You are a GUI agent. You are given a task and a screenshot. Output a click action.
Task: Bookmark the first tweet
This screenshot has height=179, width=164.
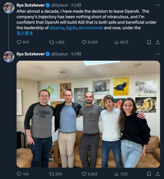click(149, 42)
